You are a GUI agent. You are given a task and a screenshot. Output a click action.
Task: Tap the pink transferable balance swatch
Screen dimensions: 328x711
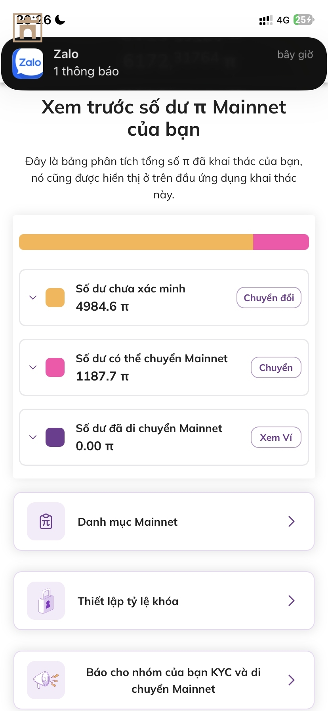coord(55,367)
